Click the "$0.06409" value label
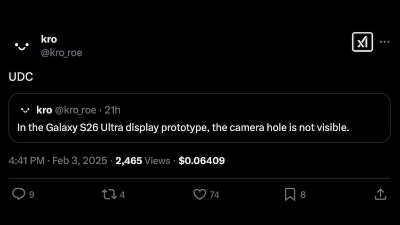Screen dimensions: 400x225 click(202, 160)
